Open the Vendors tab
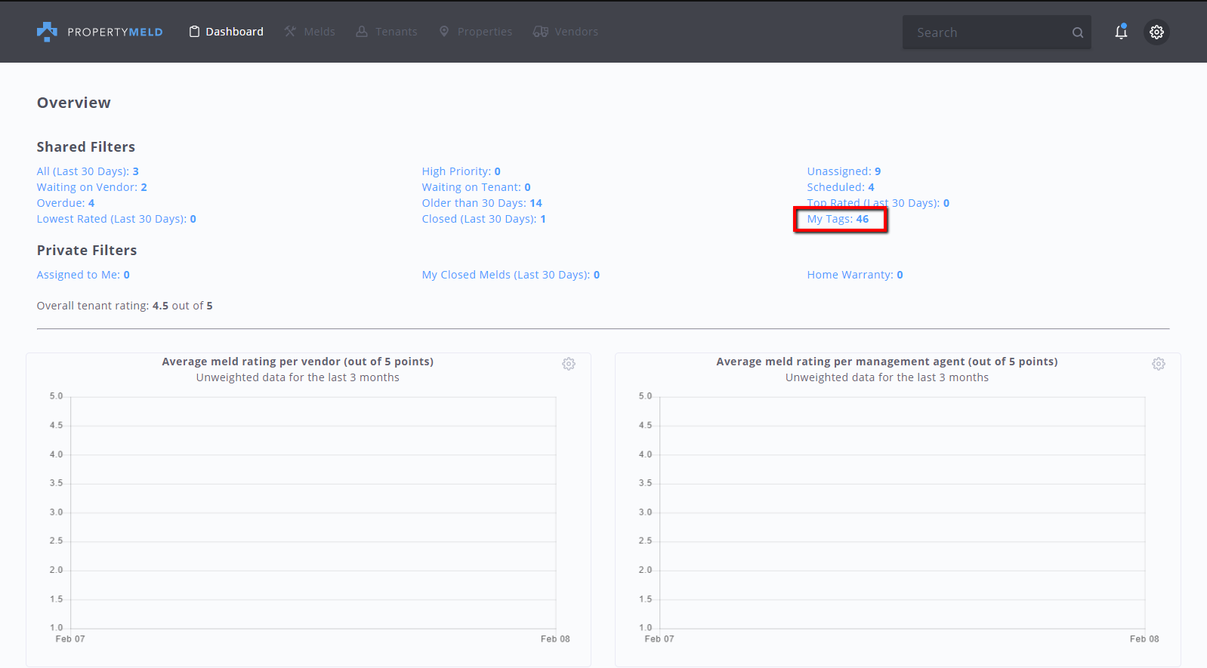The height and width of the screenshot is (668, 1207). [565, 32]
